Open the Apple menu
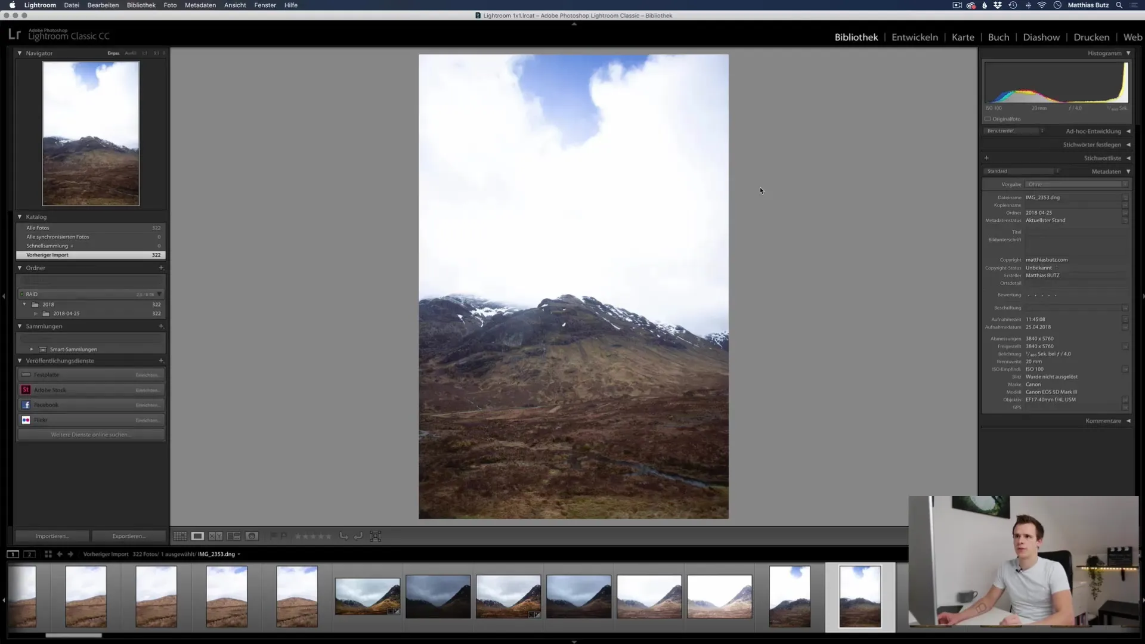The height and width of the screenshot is (644, 1145). (x=12, y=5)
